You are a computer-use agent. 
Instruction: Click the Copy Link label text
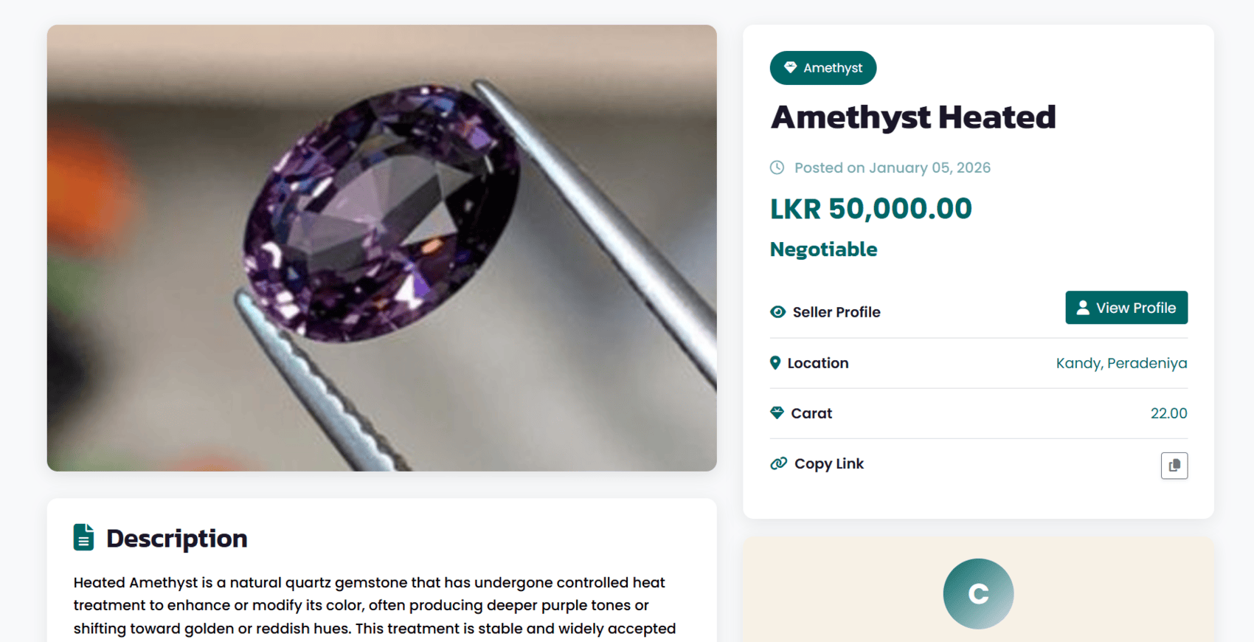[828, 463]
